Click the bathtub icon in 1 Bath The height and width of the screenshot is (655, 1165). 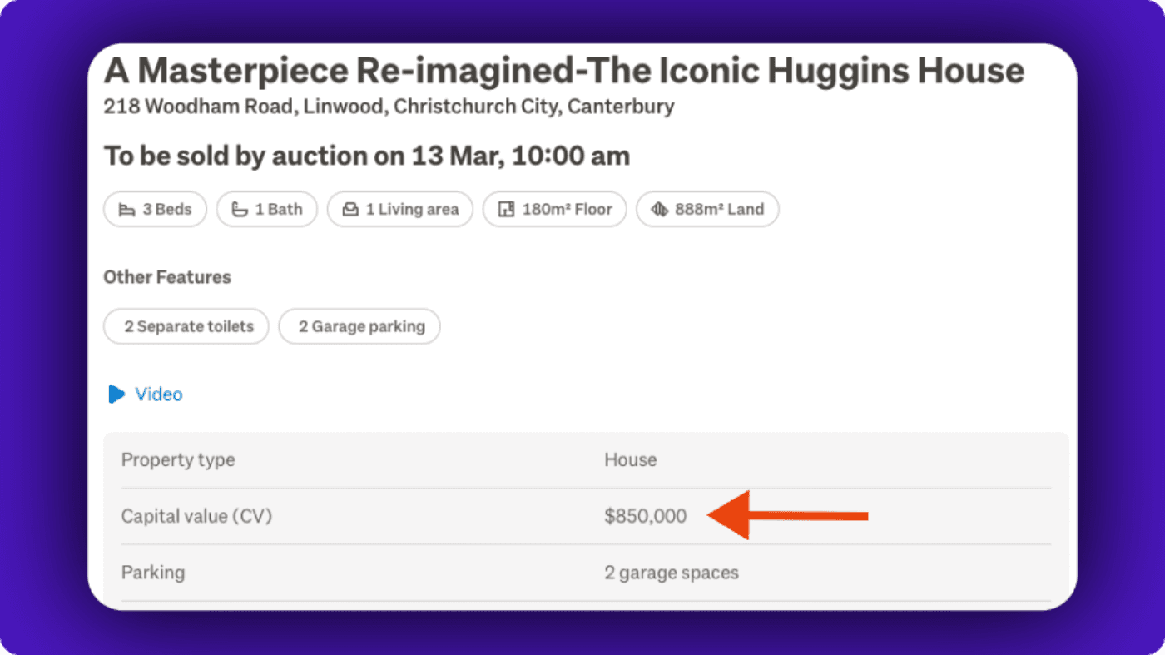pos(240,210)
